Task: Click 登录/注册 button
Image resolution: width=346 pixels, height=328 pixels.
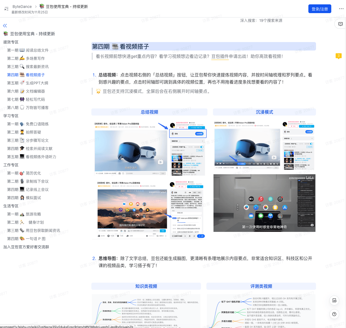Action: [x=320, y=9]
